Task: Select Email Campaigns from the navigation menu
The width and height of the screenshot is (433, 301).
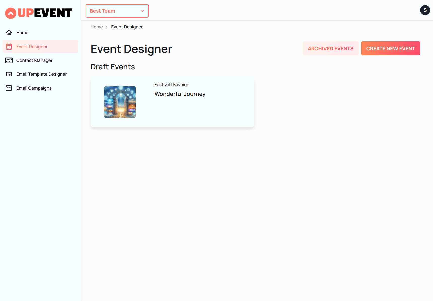Action: (x=34, y=88)
